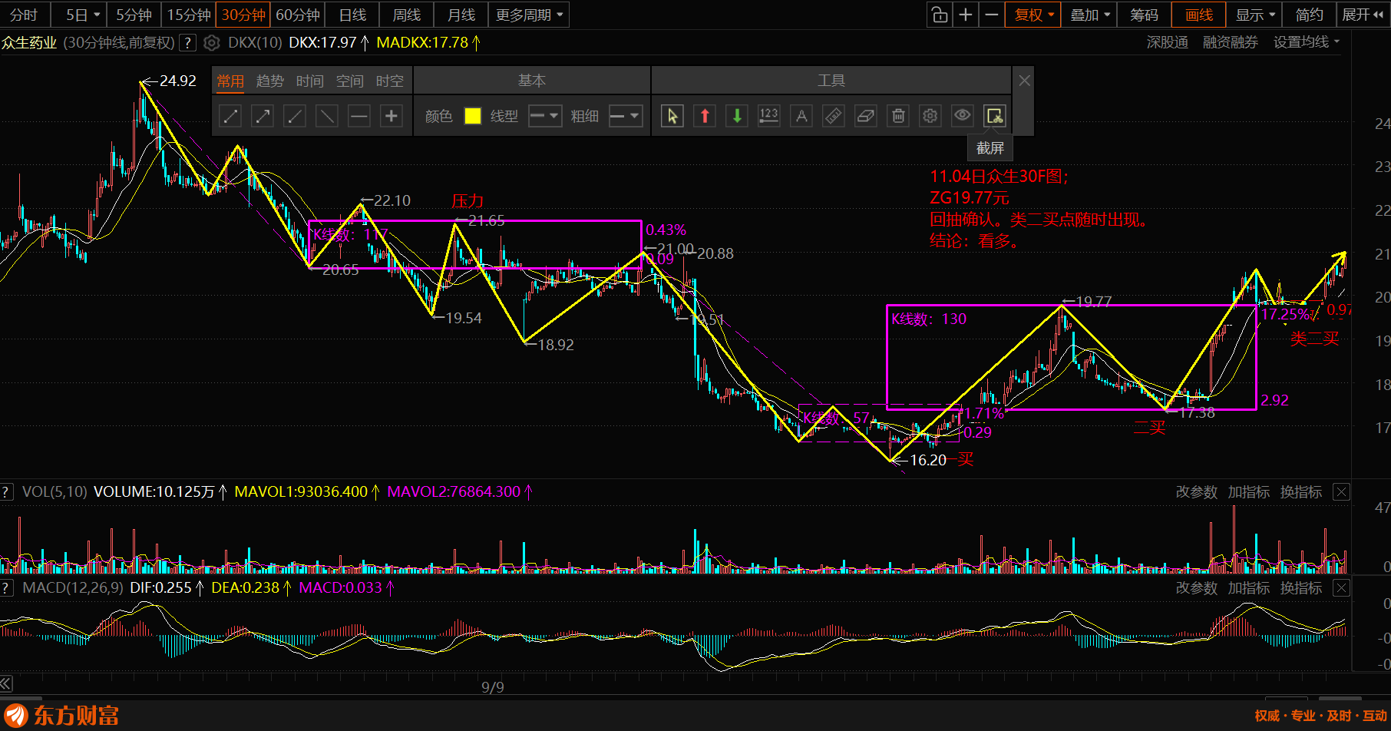Toggle the 简约 simple mode button

coord(1310,15)
